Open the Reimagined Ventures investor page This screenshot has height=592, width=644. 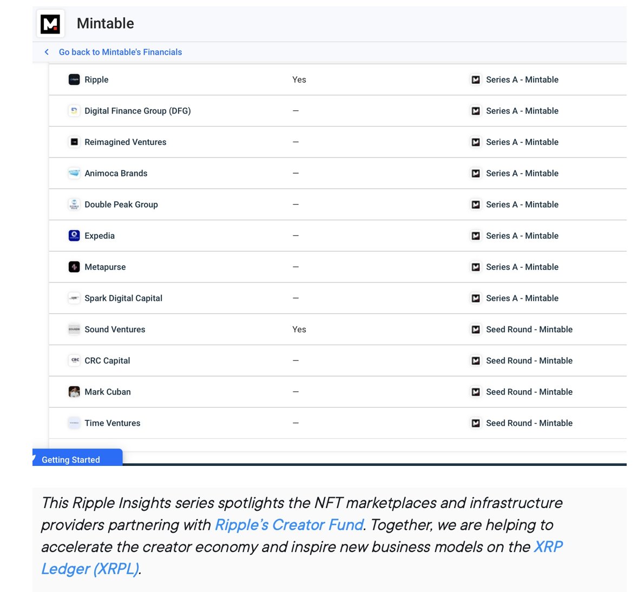[x=125, y=142]
